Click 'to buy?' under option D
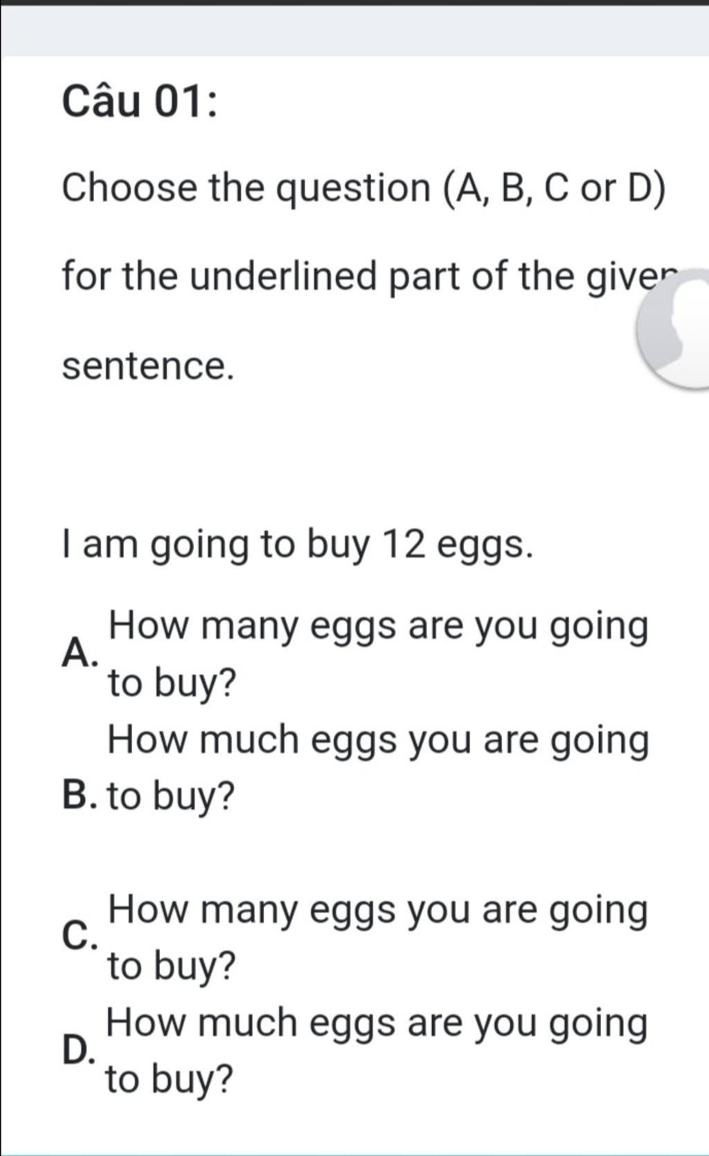The height and width of the screenshot is (1156, 709). 169,1081
